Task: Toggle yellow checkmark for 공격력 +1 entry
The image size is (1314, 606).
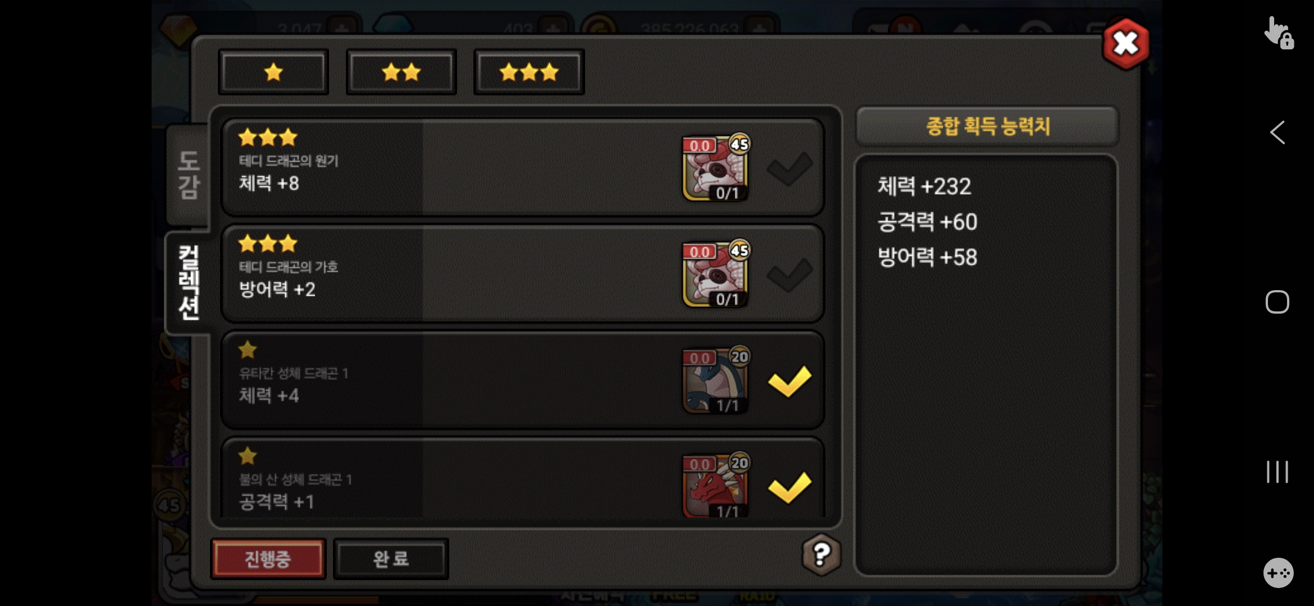Action: coord(790,487)
